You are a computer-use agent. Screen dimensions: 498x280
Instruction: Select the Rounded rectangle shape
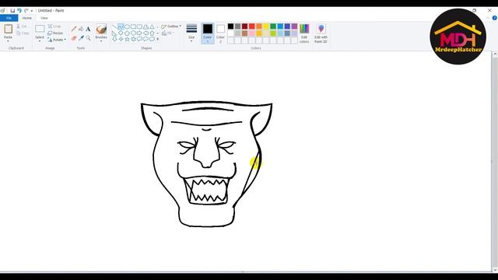point(139,26)
